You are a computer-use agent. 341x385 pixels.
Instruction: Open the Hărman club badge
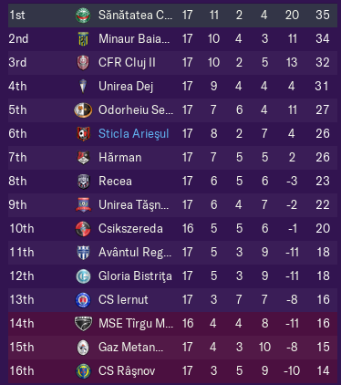(83, 158)
